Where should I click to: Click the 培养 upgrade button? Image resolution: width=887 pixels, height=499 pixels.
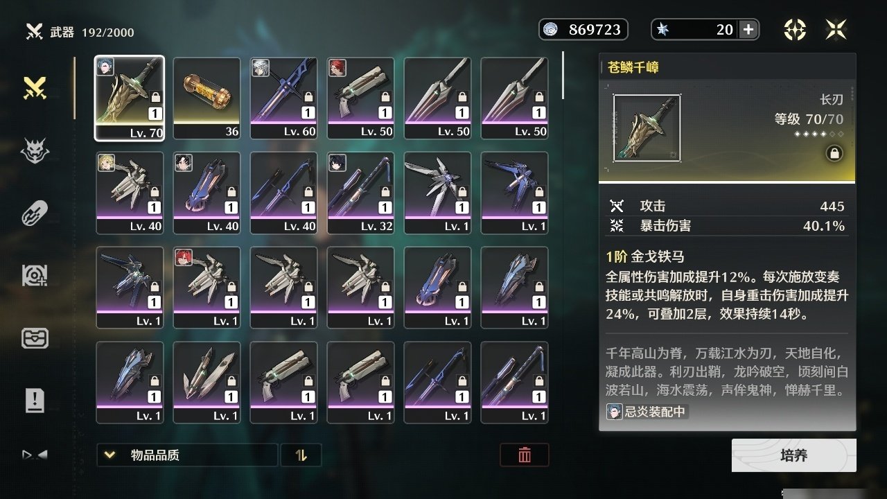point(794,455)
